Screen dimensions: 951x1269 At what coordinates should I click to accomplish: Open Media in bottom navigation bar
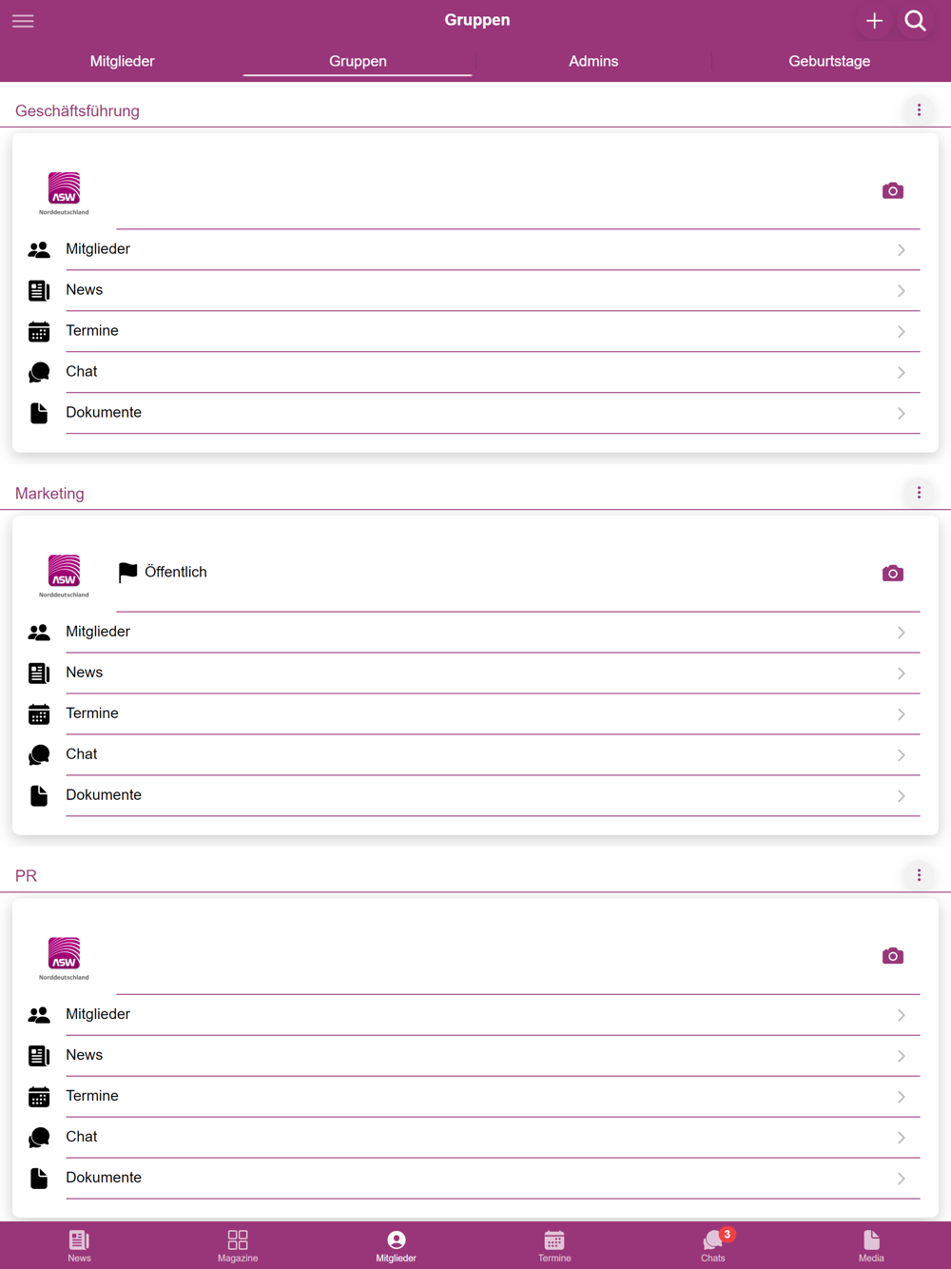pyautogui.click(x=871, y=1245)
